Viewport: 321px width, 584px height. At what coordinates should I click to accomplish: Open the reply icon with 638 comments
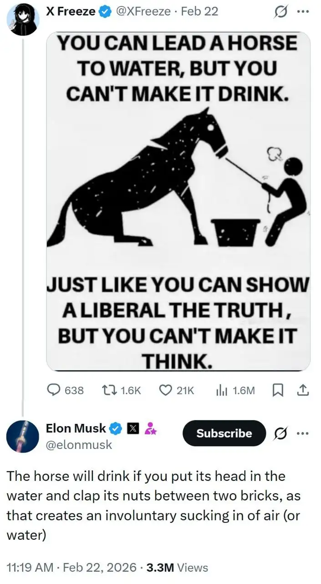click(x=54, y=391)
